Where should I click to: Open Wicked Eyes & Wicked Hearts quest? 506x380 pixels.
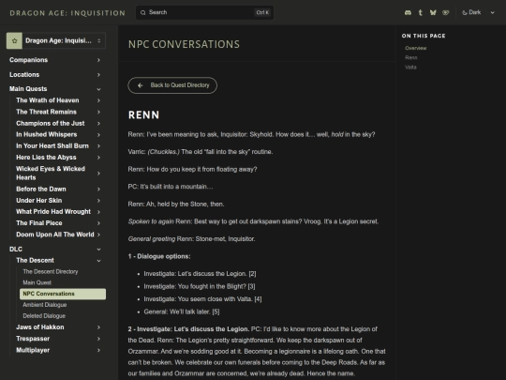(51, 174)
